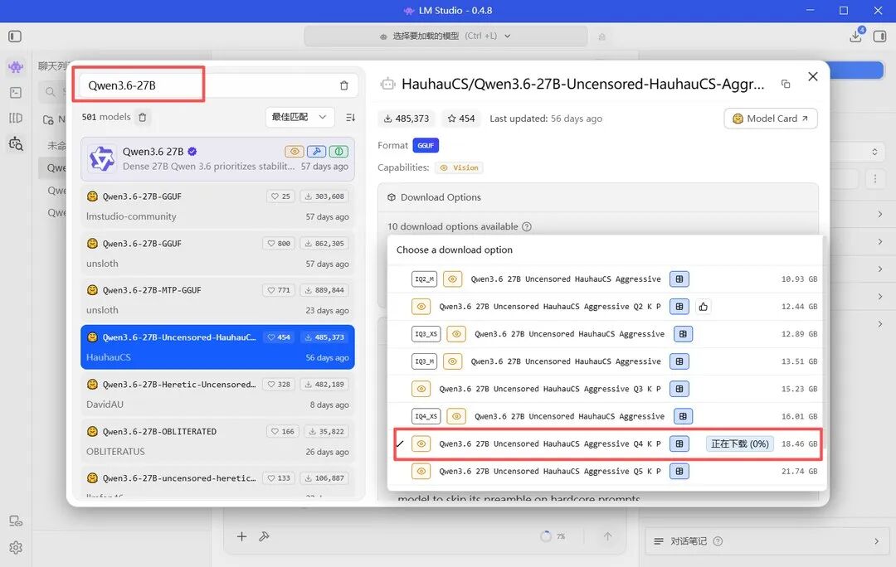Click trash icon next to 501 models
This screenshot has height=567, width=896.
tap(143, 117)
